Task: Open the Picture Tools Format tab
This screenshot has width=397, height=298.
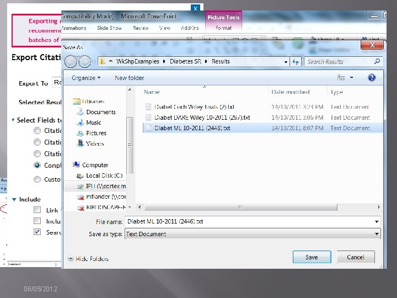Action: 223,28
